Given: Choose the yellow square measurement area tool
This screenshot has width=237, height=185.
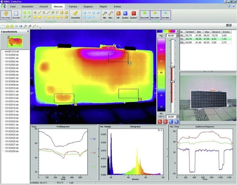Looking at the screenshot, I should click(x=35, y=17).
